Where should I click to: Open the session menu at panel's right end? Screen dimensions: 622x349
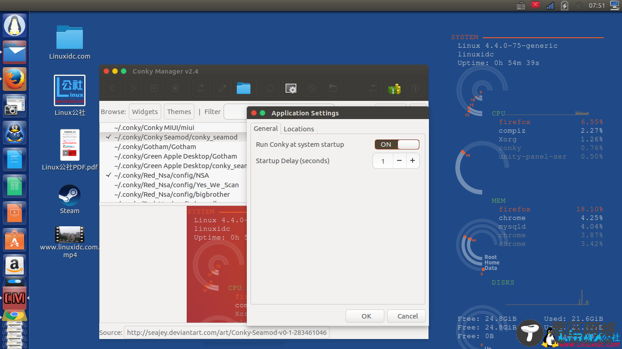pyautogui.click(x=614, y=5)
